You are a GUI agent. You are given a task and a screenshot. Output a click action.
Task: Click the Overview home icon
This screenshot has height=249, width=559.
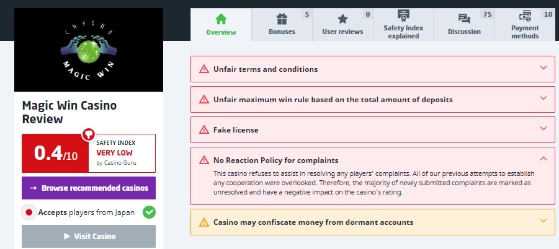[x=221, y=19]
